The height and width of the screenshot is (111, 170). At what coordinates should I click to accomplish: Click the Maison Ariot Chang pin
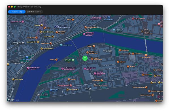[92, 59]
